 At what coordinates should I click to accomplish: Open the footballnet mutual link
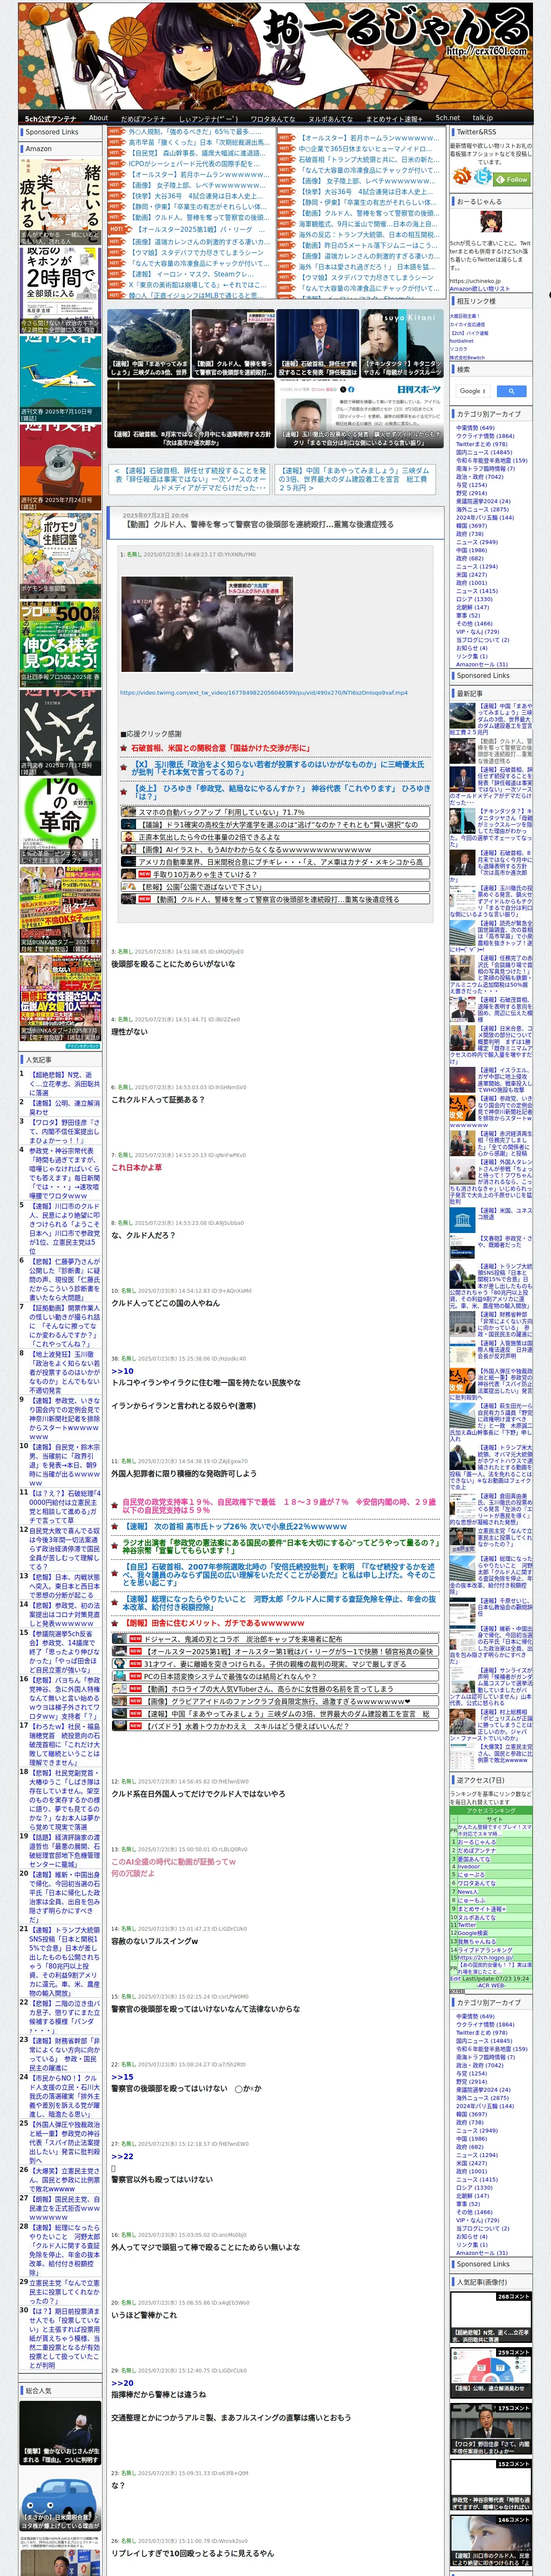pos(462,340)
